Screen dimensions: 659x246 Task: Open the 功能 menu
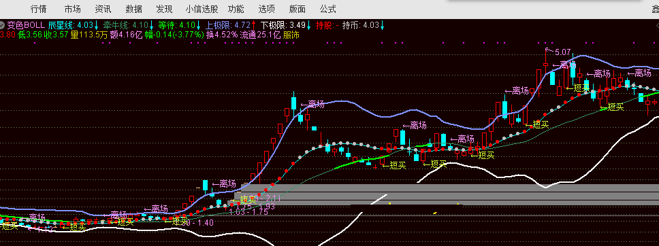[x=236, y=9]
